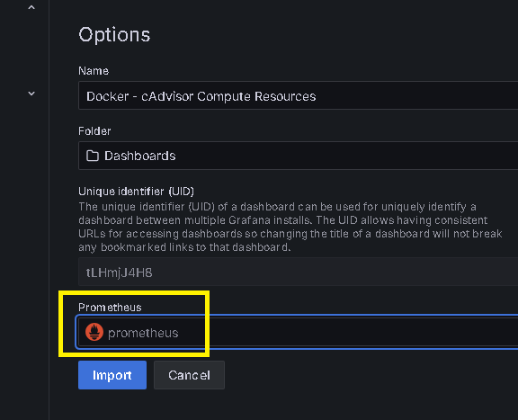Click the UID description paragraph text
Screen dimensions: 518x420
290,227
